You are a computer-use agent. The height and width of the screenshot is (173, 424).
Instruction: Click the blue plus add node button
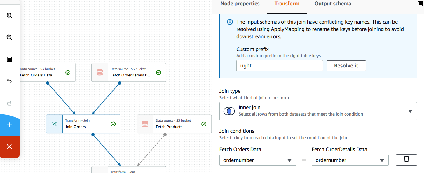click(9, 125)
